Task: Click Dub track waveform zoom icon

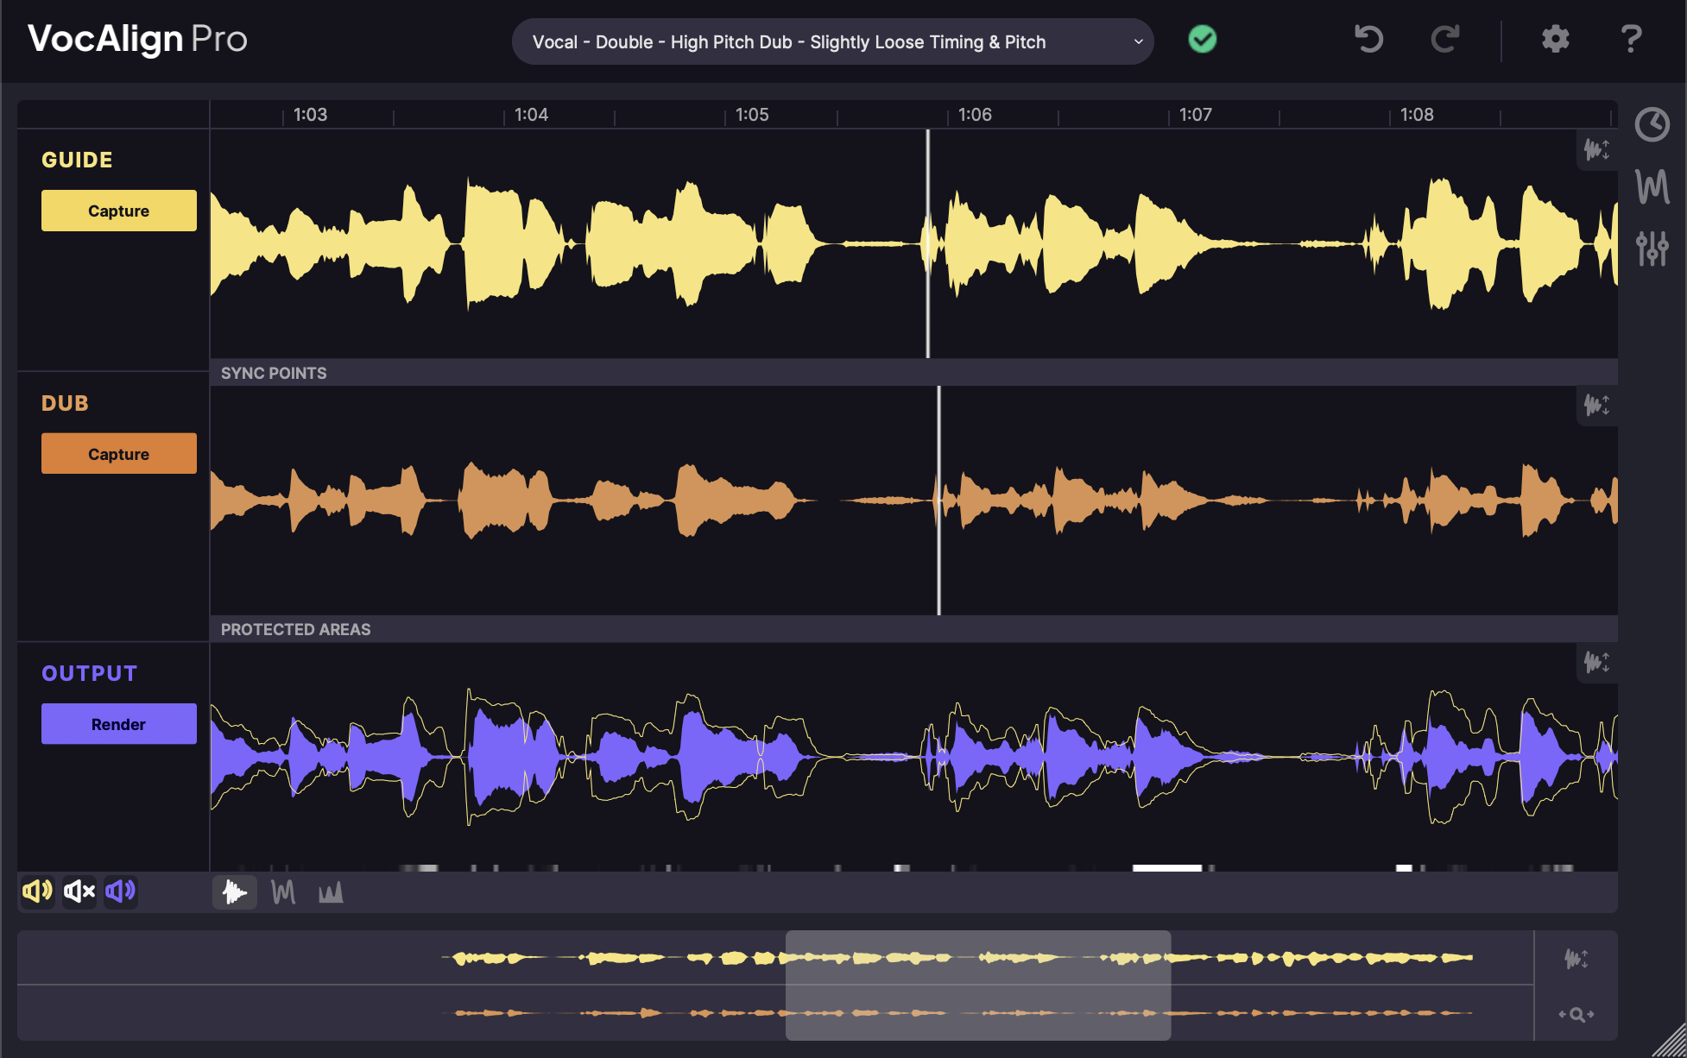Action: (x=1596, y=405)
